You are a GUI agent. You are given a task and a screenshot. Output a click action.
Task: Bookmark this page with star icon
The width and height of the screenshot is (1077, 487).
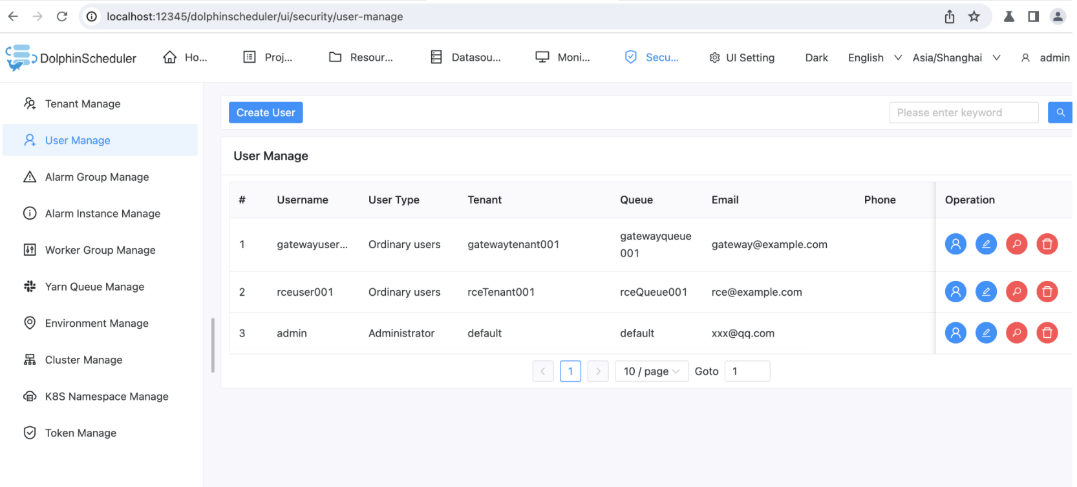(974, 17)
